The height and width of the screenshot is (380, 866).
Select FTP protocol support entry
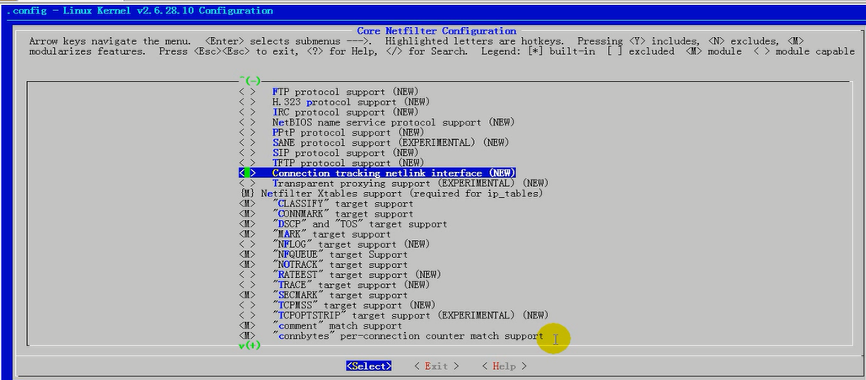coord(346,92)
